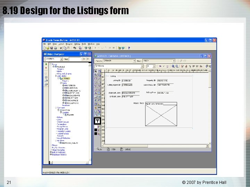
Task: Open the Canvas dropdown in layout editor
Action: (x=134, y=61)
